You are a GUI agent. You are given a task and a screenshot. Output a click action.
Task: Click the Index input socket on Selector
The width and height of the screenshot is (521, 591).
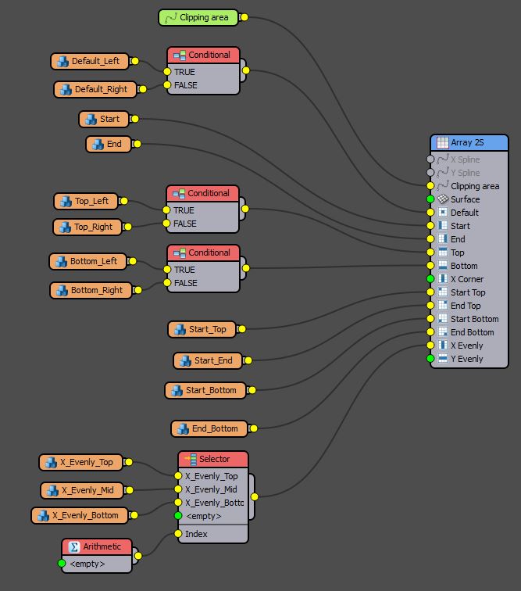click(x=178, y=534)
